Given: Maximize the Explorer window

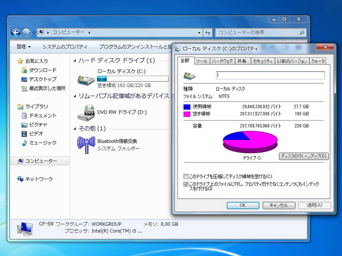Looking at the screenshot, I should [x=284, y=19].
